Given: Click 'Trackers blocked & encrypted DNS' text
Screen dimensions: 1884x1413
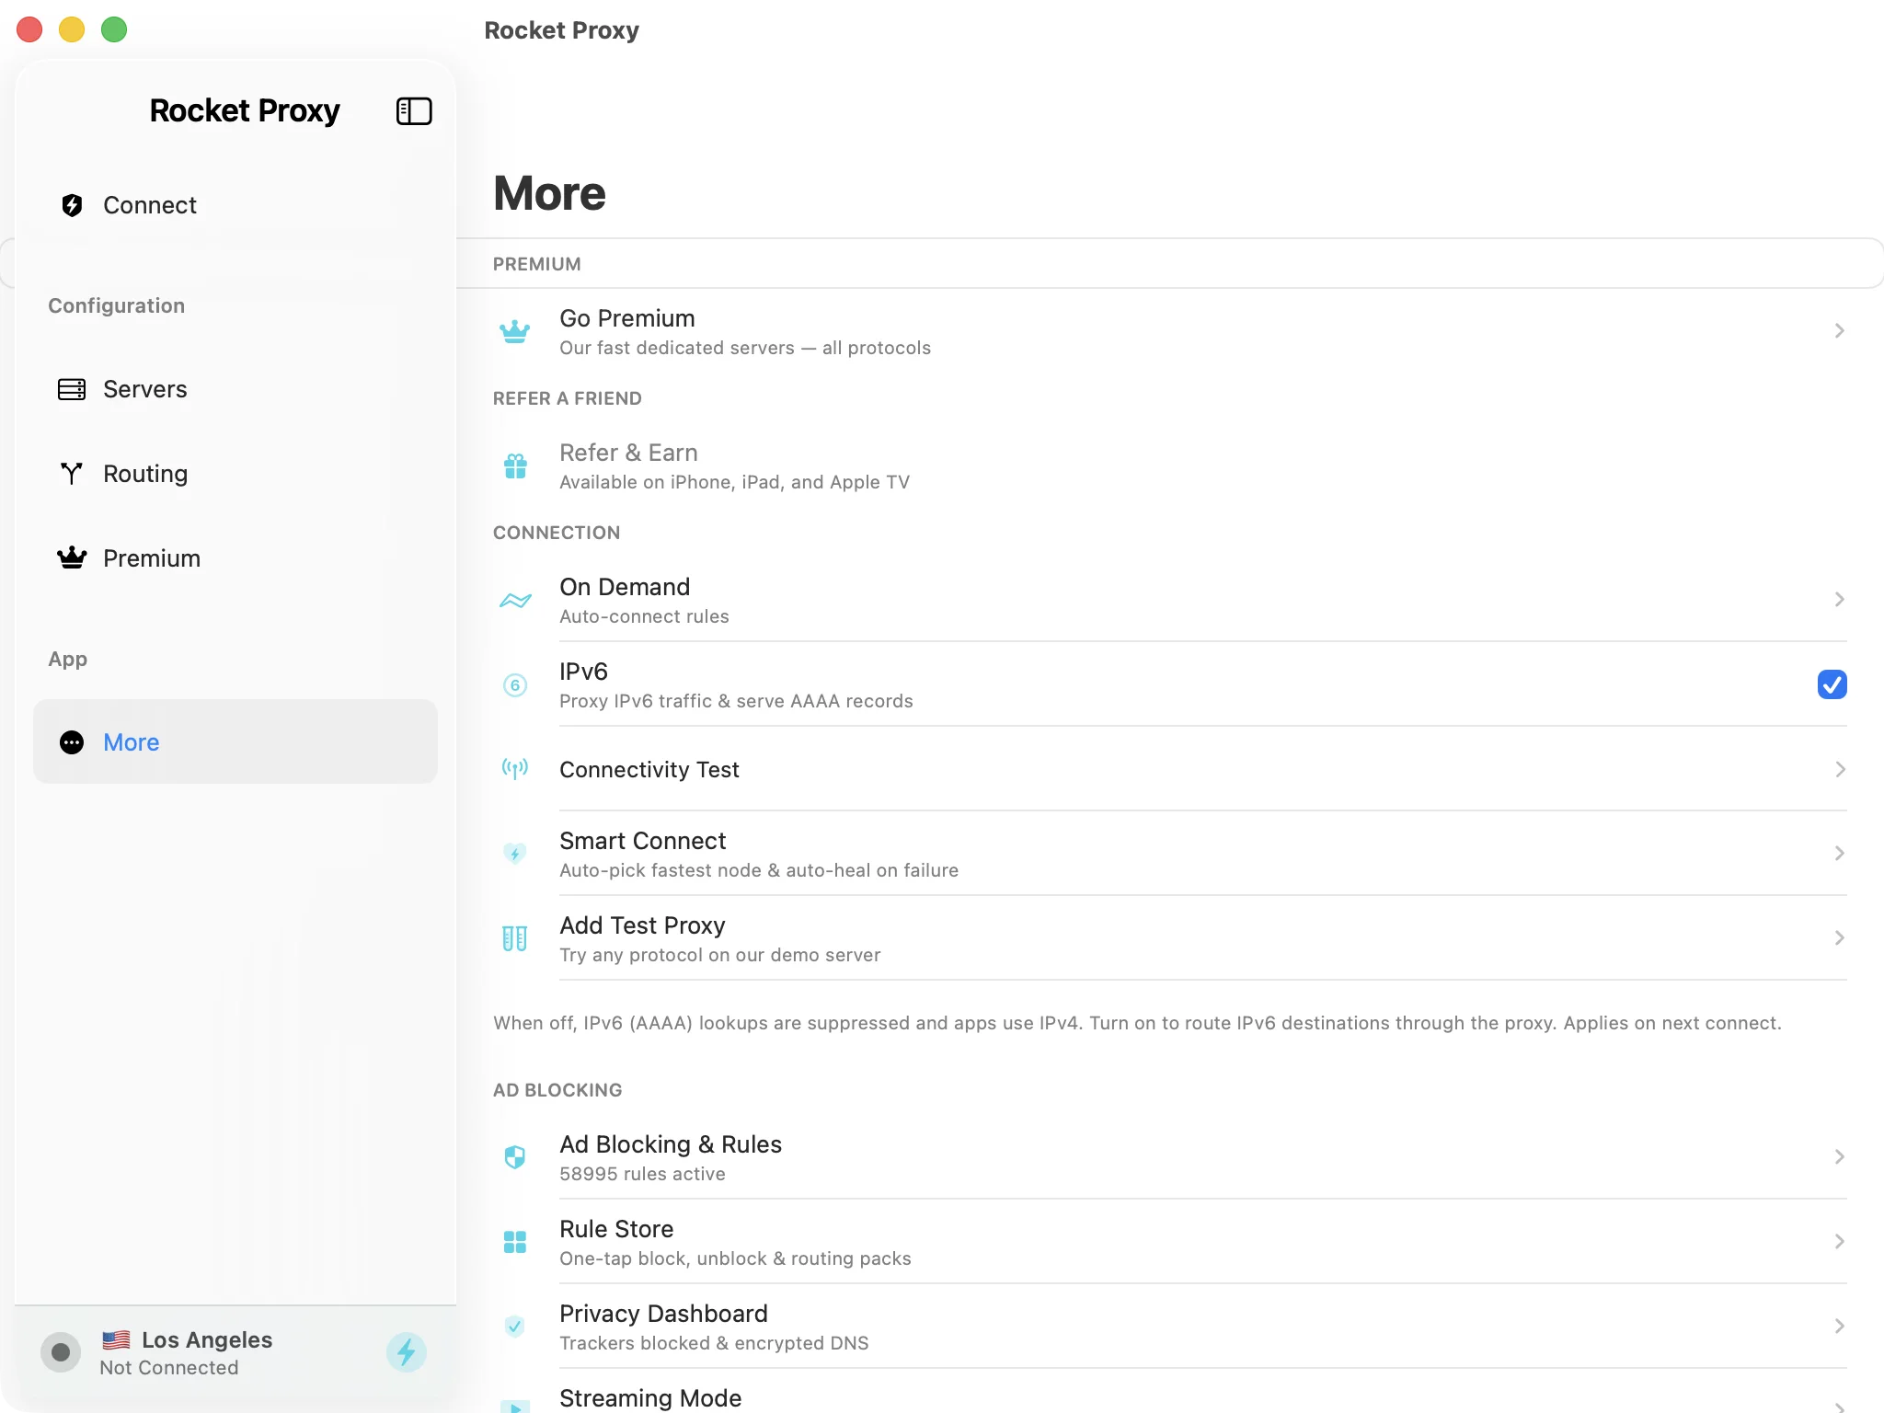Looking at the screenshot, I should [714, 1343].
